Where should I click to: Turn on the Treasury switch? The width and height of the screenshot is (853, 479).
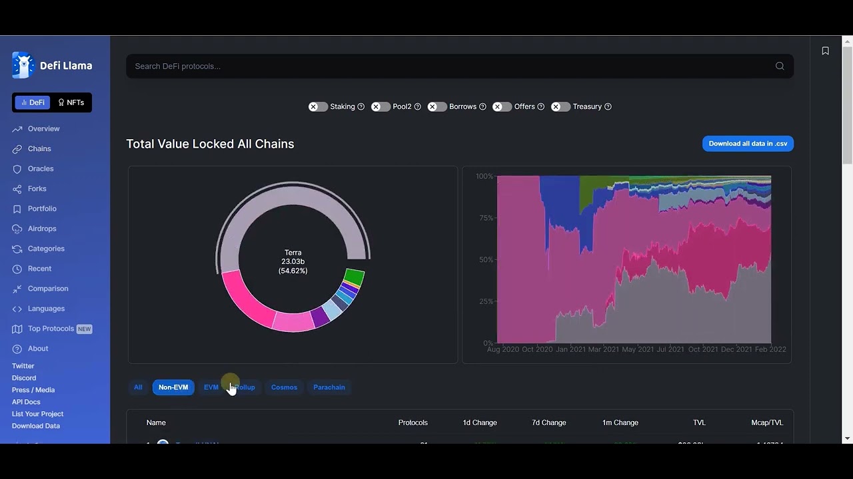point(560,106)
